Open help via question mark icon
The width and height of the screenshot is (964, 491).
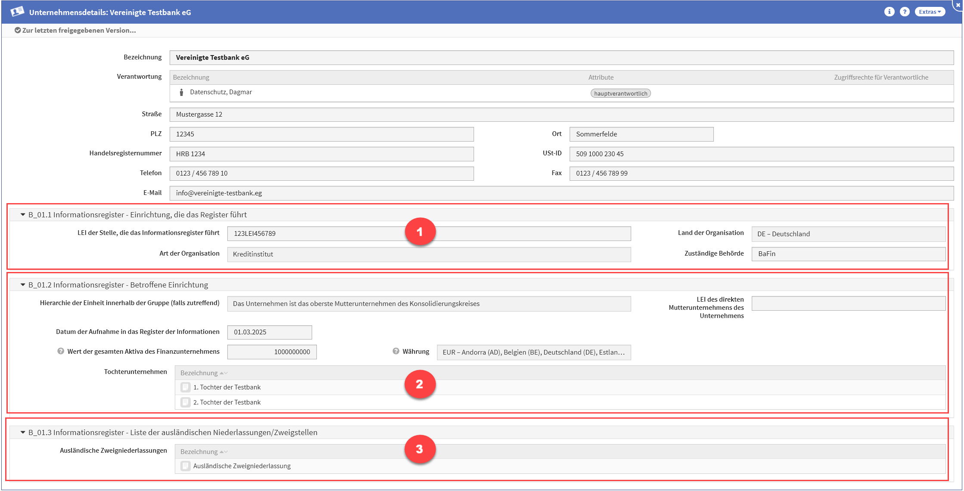[905, 12]
